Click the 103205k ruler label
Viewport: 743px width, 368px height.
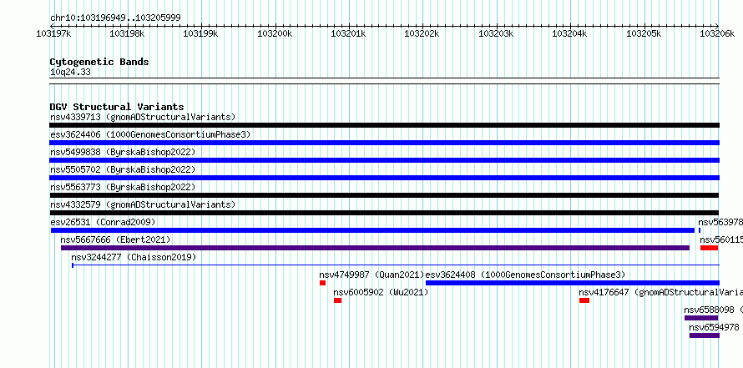pos(644,33)
